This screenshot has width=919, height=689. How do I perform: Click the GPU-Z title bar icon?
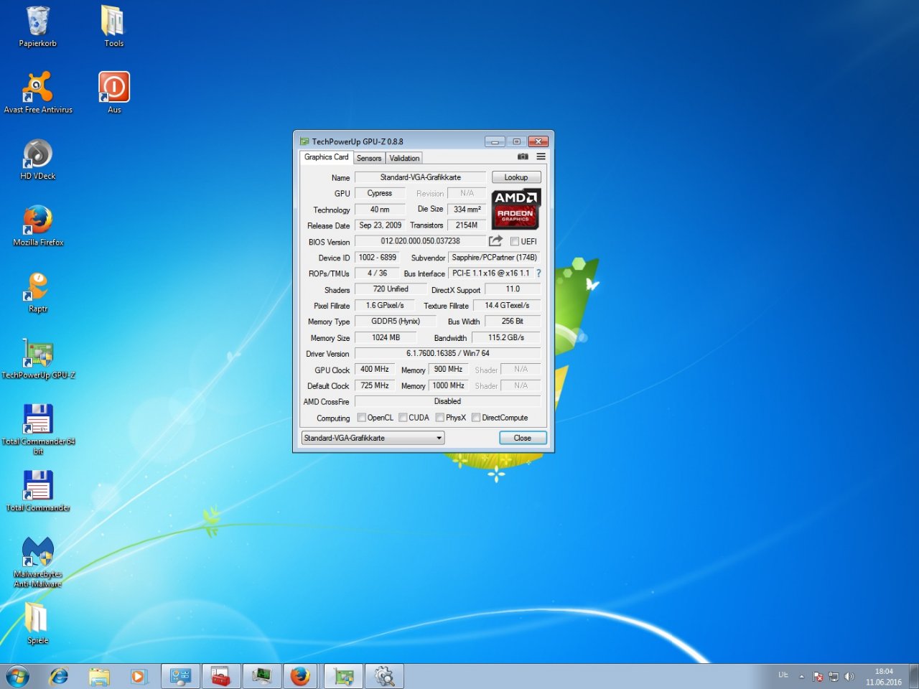tap(304, 141)
